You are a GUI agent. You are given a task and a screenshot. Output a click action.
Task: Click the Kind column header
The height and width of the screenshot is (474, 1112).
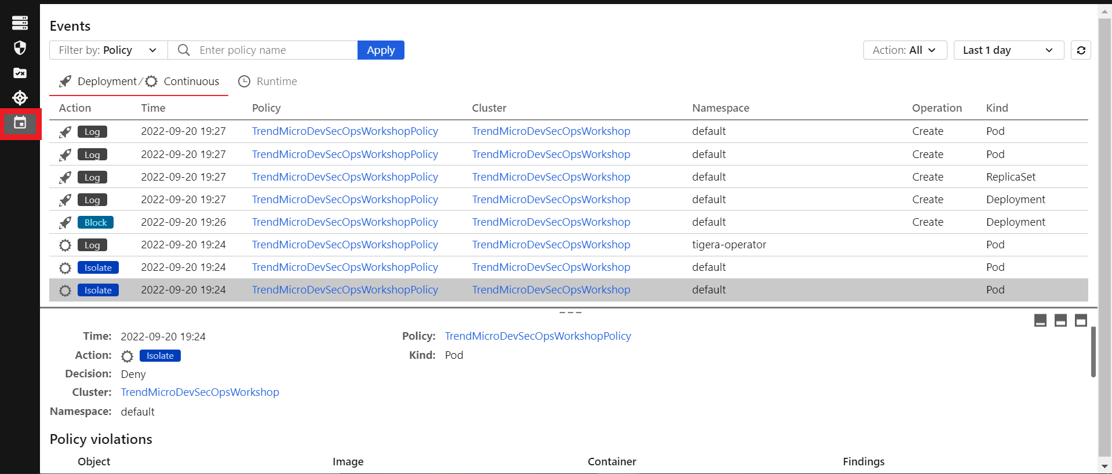pyautogui.click(x=997, y=108)
